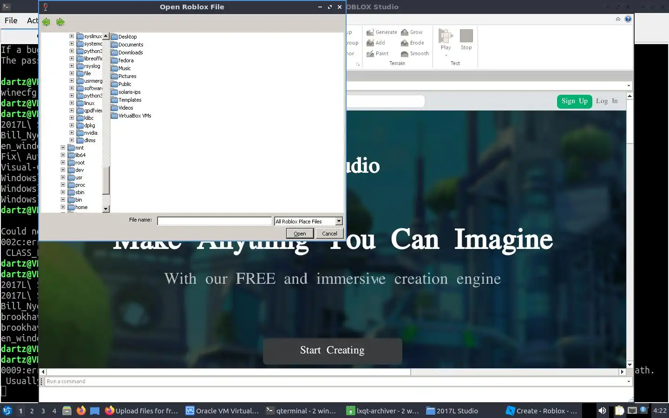This screenshot has width=669, height=418.
Task: Click the clock in system tray
Action: [x=660, y=411]
